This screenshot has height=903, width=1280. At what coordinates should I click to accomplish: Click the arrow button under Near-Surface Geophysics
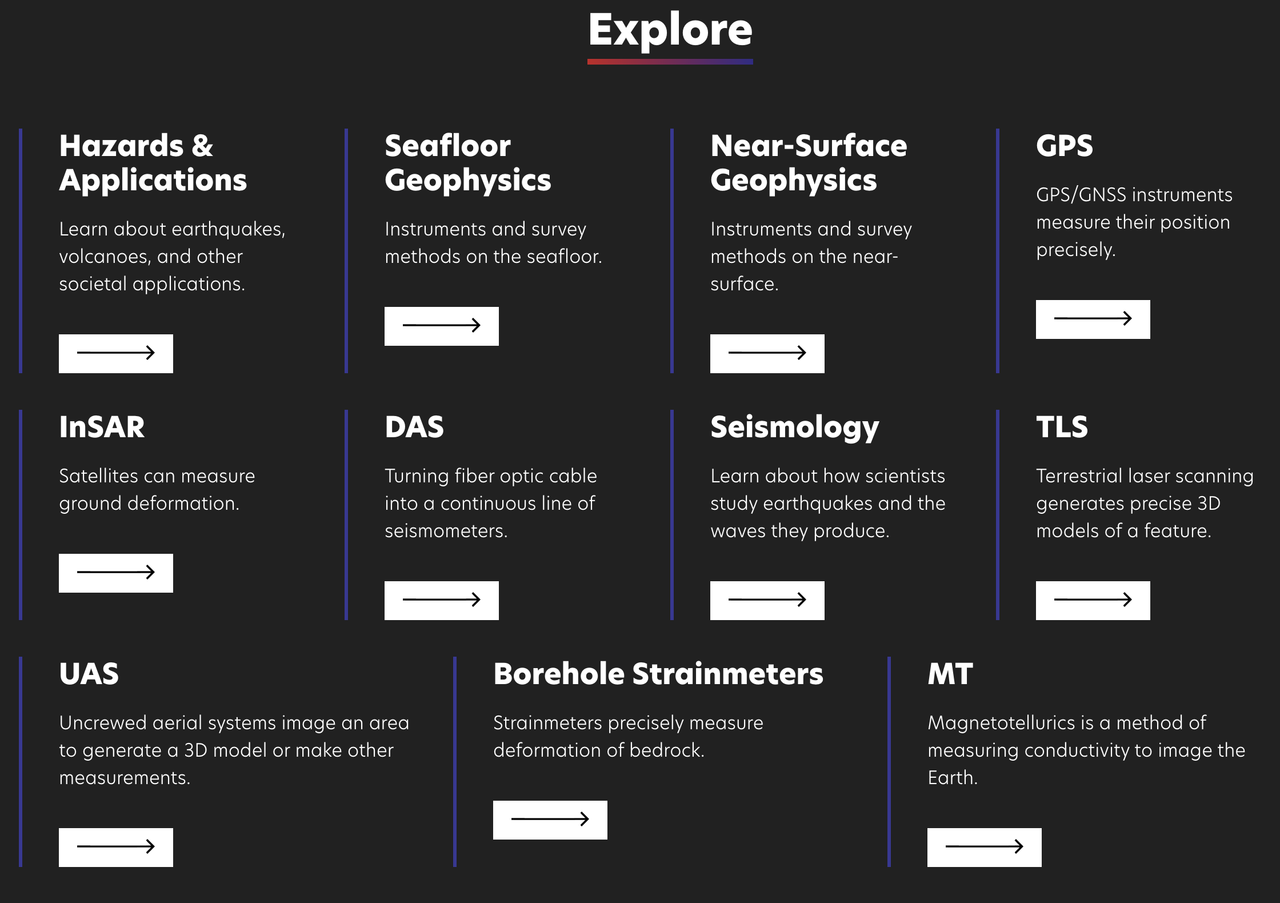[767, 353]
